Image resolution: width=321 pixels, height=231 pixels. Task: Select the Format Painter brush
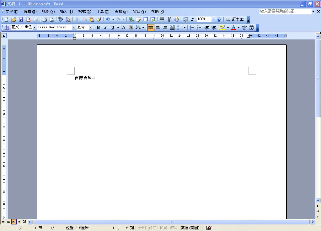[x=99, y=19]
